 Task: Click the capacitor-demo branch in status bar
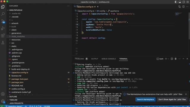(14, 106)
